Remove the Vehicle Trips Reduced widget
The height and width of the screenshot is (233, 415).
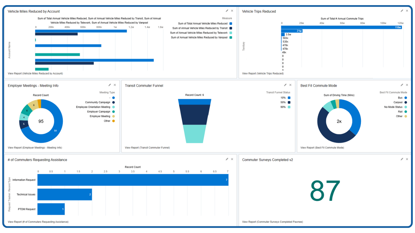click(407, 11)
